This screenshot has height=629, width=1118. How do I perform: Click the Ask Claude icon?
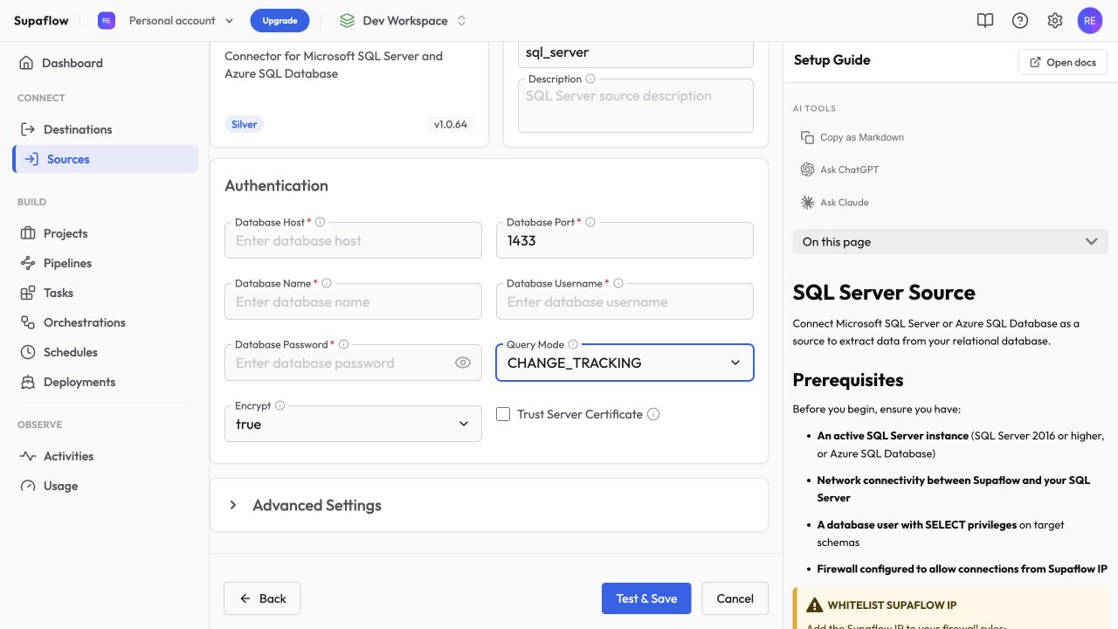807,202
